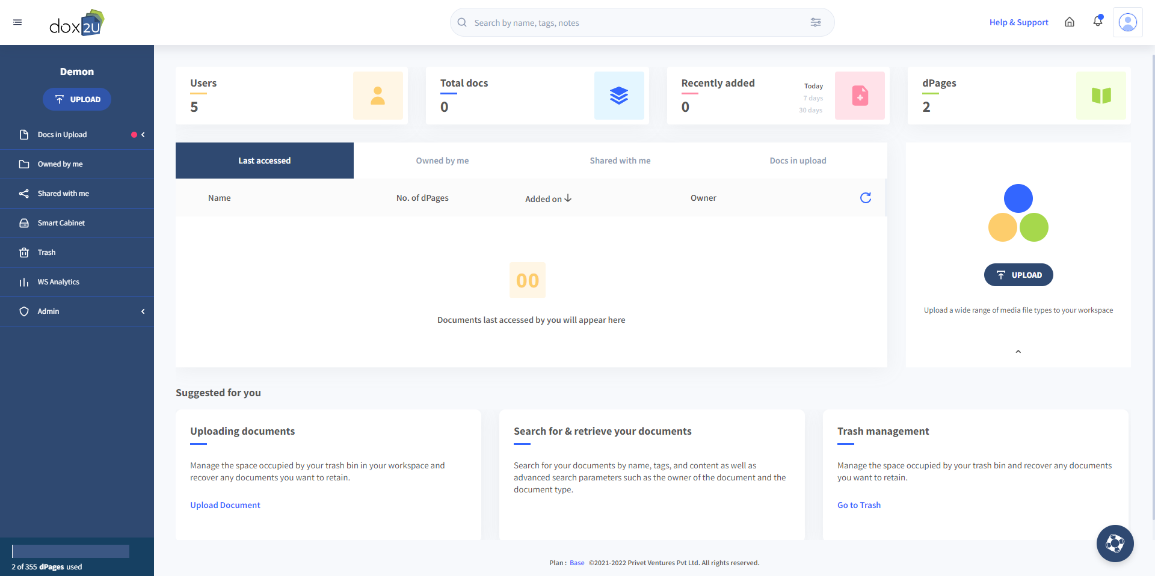Open WS Analytics from the sidebar

click(x=58, y=281)
